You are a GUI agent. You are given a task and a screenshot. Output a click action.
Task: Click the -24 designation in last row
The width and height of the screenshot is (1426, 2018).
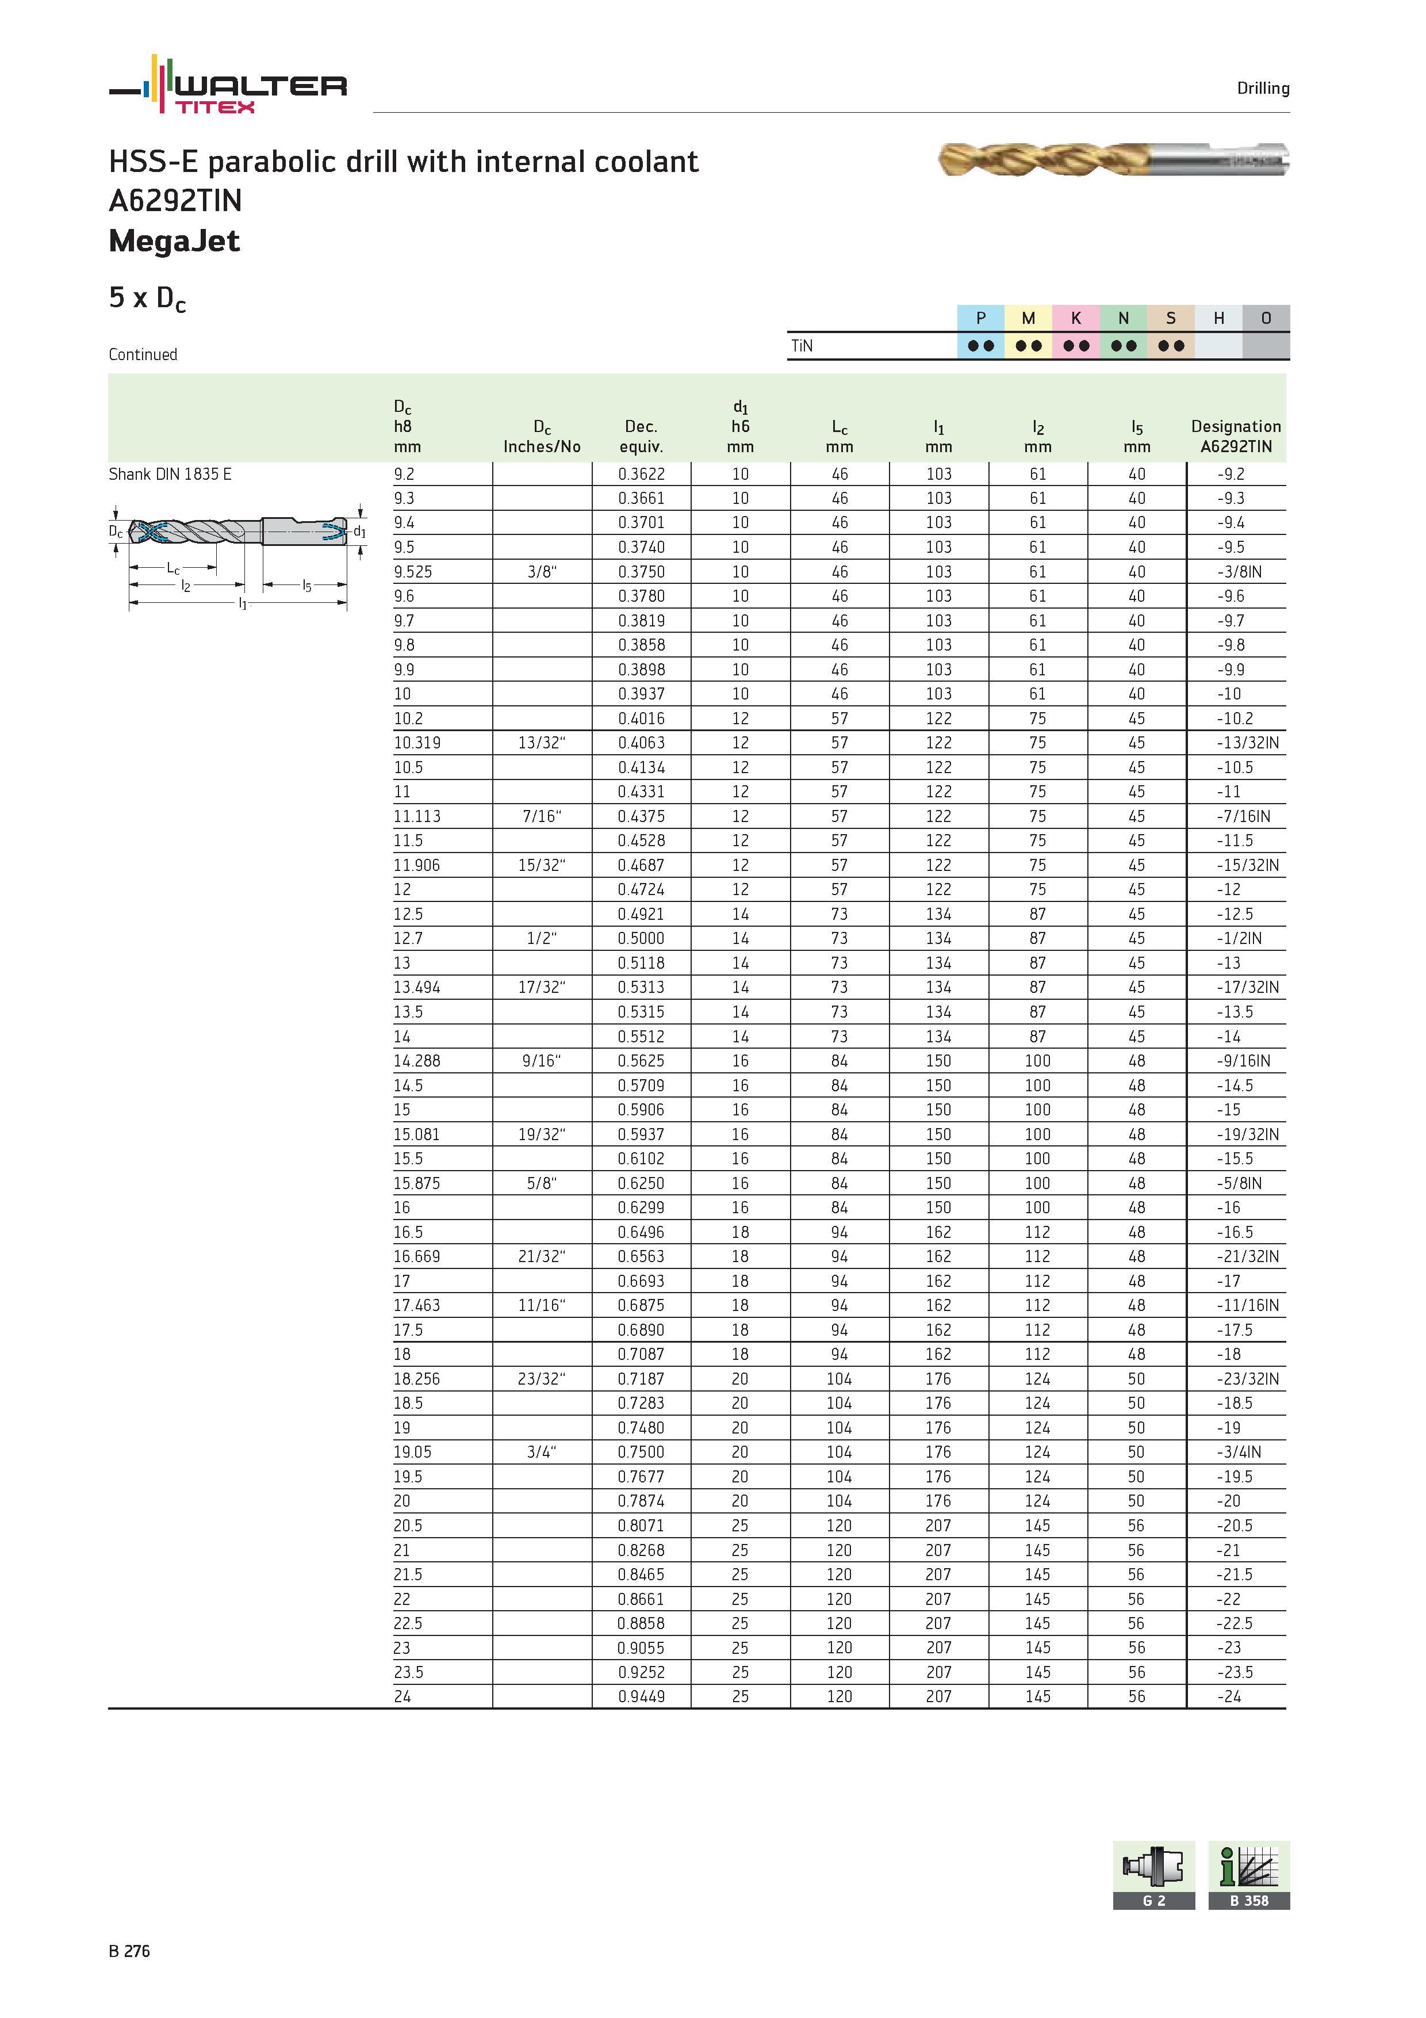1228,1696
